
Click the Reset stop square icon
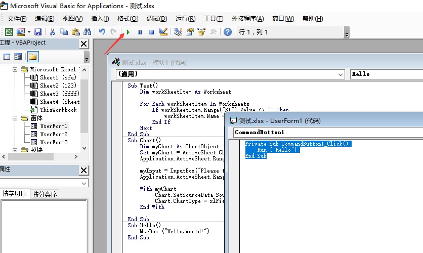[151, 32]
